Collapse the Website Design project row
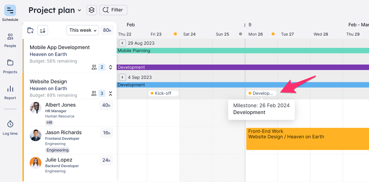This screenshot has width=369, height=182. click(111, 93)
